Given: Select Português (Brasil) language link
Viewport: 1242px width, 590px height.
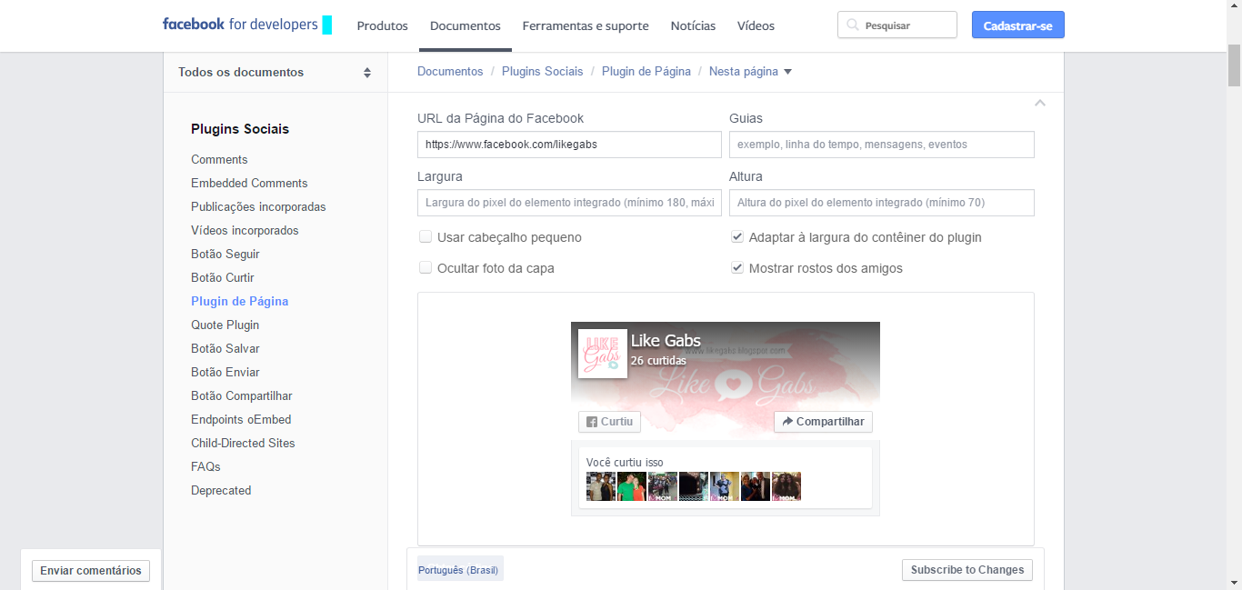Looking at the screenshot, I should tap(458, 570).
